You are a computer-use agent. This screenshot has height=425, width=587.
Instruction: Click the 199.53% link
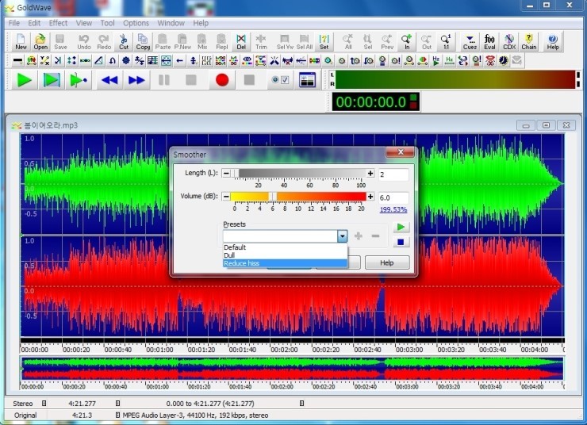(393, 209)
